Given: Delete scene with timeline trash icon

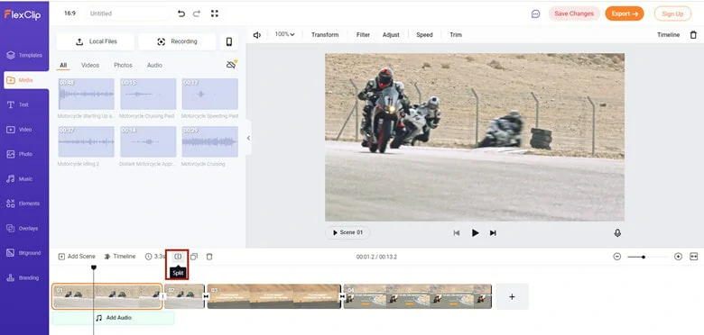Looking at the screenshot, I should 209,257.
